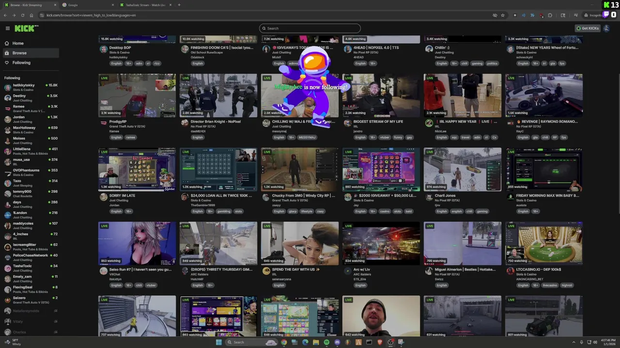Open Director Brian Knight NoPixel thumbnail
The width and height of the screenshot is (620, 348).
coord(218,95)
